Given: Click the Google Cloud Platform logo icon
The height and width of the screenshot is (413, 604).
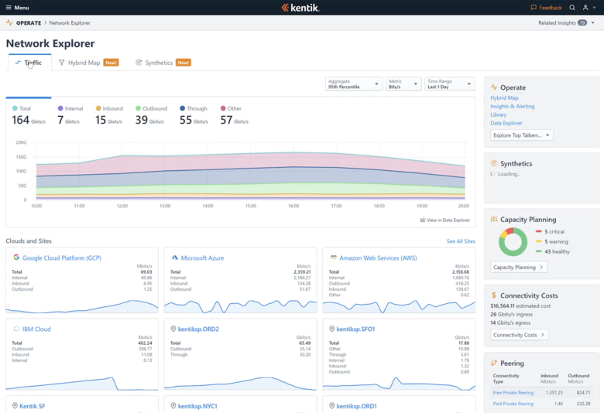Looking at the screenshot, I should pyautogui.click(x=16, y=257).
